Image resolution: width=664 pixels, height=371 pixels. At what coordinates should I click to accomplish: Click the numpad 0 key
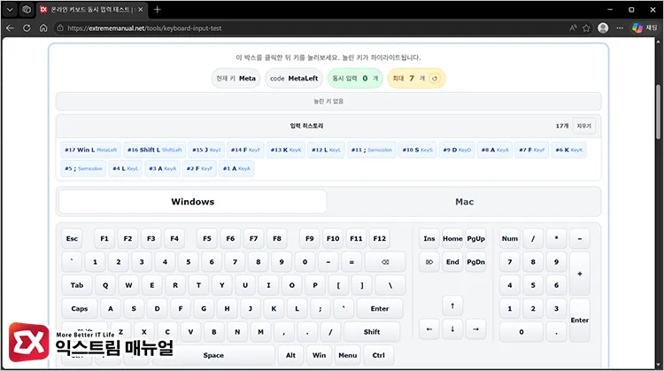(x=521, y=332)
